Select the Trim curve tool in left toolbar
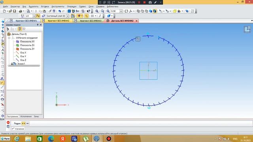Screen dimensions: 253x142 pos(2,83)
